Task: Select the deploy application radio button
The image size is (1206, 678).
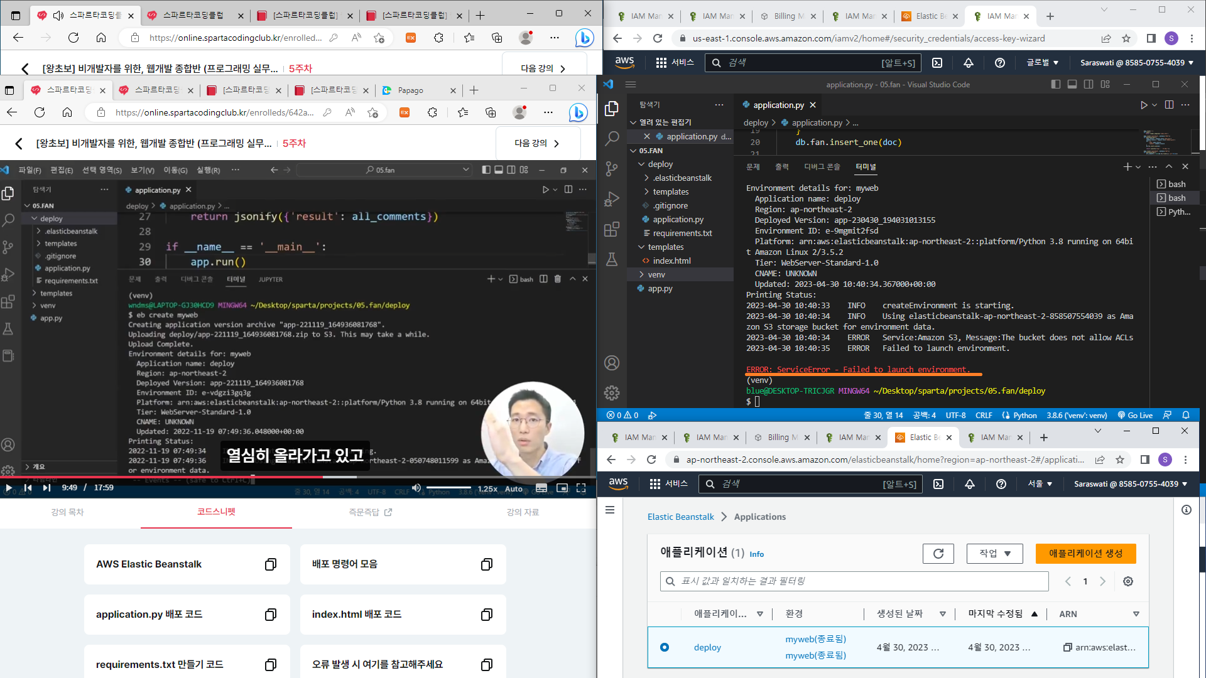Action: (665, 647)
